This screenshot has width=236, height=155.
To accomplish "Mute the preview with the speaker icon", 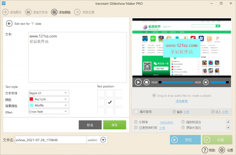I will 206,82.
